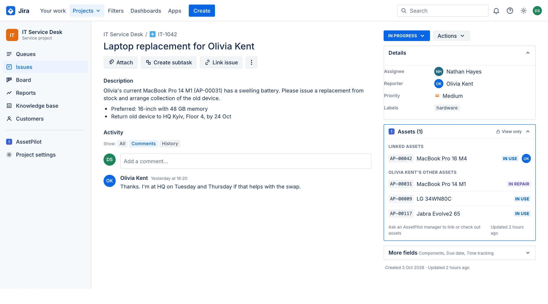Click the Attach button
The image size is (548, 304).
point(121,62)
